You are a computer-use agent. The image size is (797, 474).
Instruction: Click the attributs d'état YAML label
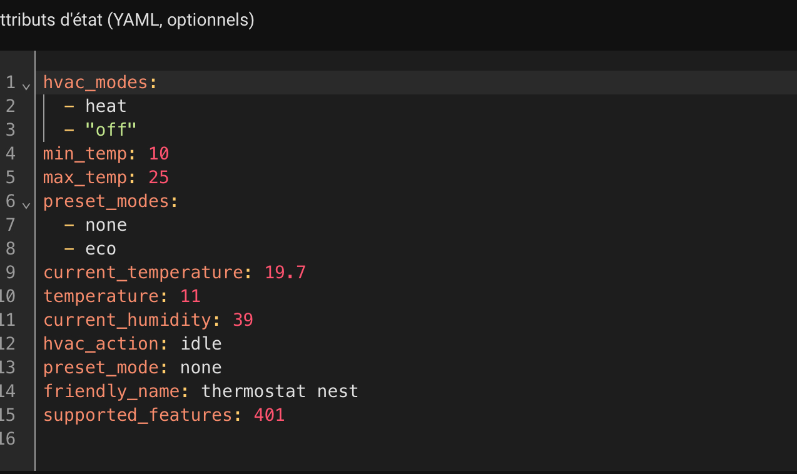127,21
